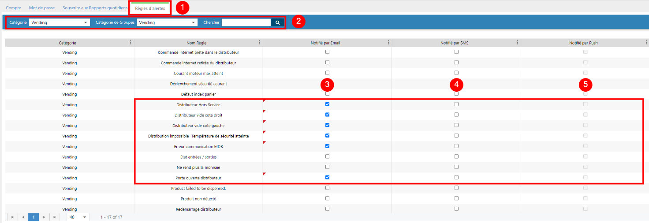The height and width of the screenshot is (223, 649).
Task: Go to the first page arrow
Action: [12, 217]
